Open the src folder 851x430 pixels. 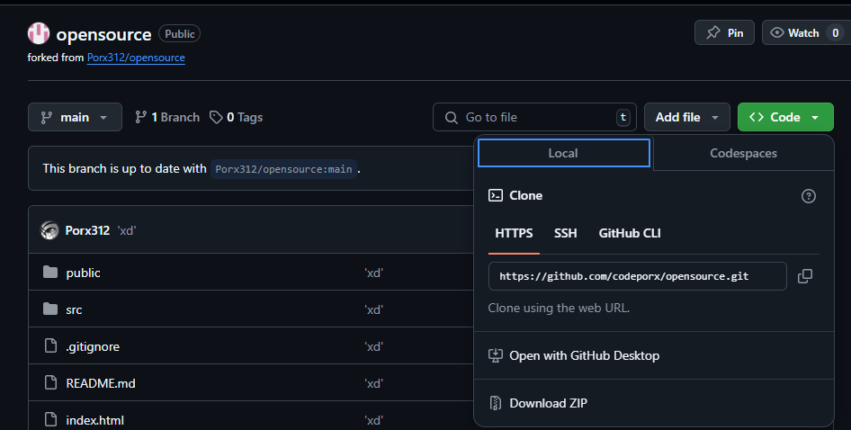(74, 310)
